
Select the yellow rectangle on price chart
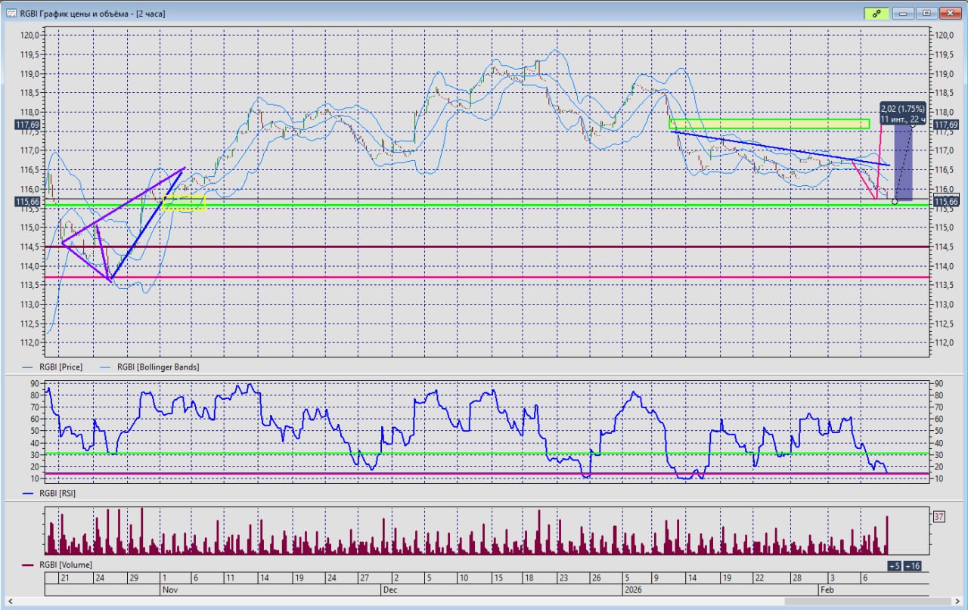pos(184,202)
